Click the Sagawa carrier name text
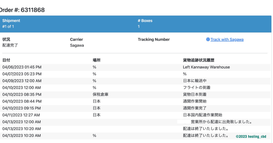The width and height of the screenshot is (273, 143). [x=77, y=45]
